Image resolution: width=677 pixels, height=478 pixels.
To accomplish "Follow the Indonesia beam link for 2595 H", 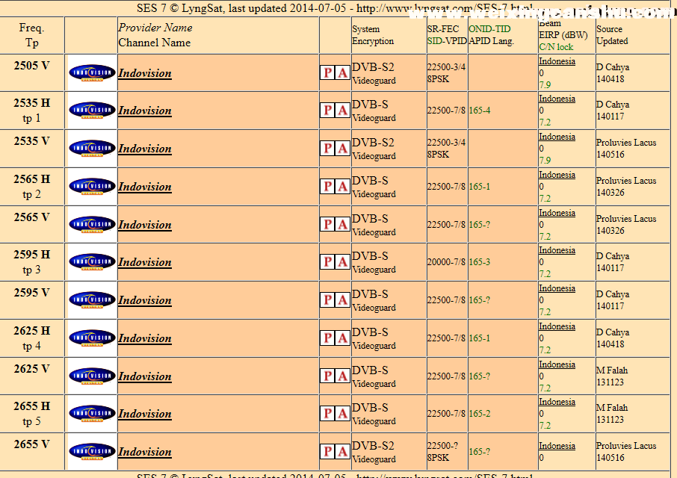I will click(x=557, y=250).
